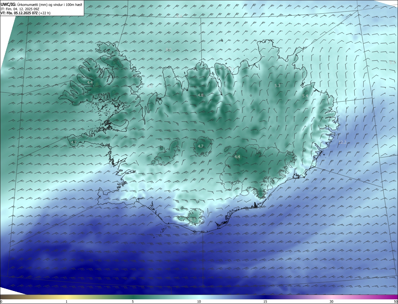
Task: Click the 5 tick on the color scale
Action: [x=133, y=302]
